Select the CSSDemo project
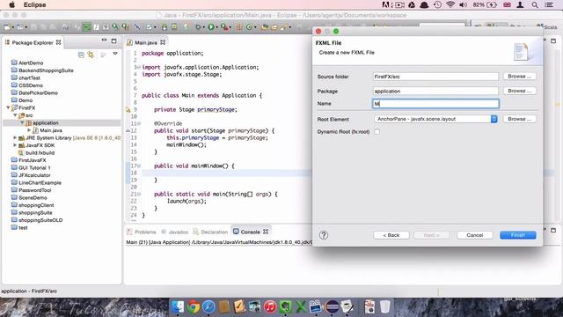Image resolution: width=563 pixels, height=317 pixels. point(31,85)
